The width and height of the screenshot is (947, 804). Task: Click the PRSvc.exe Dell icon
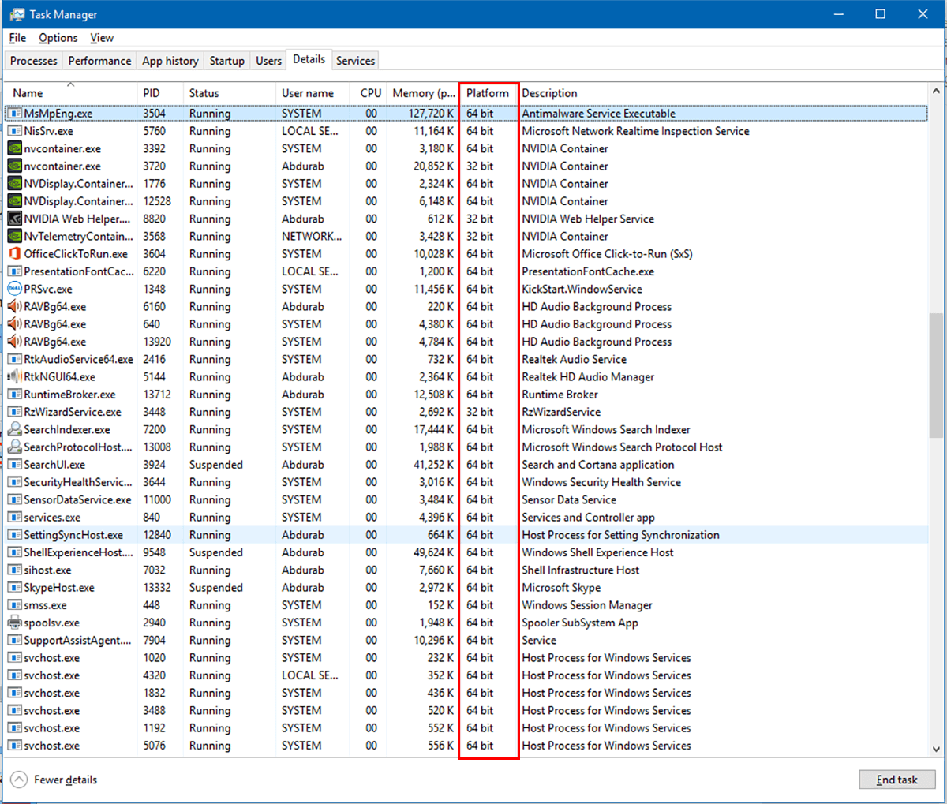(14, 289)
